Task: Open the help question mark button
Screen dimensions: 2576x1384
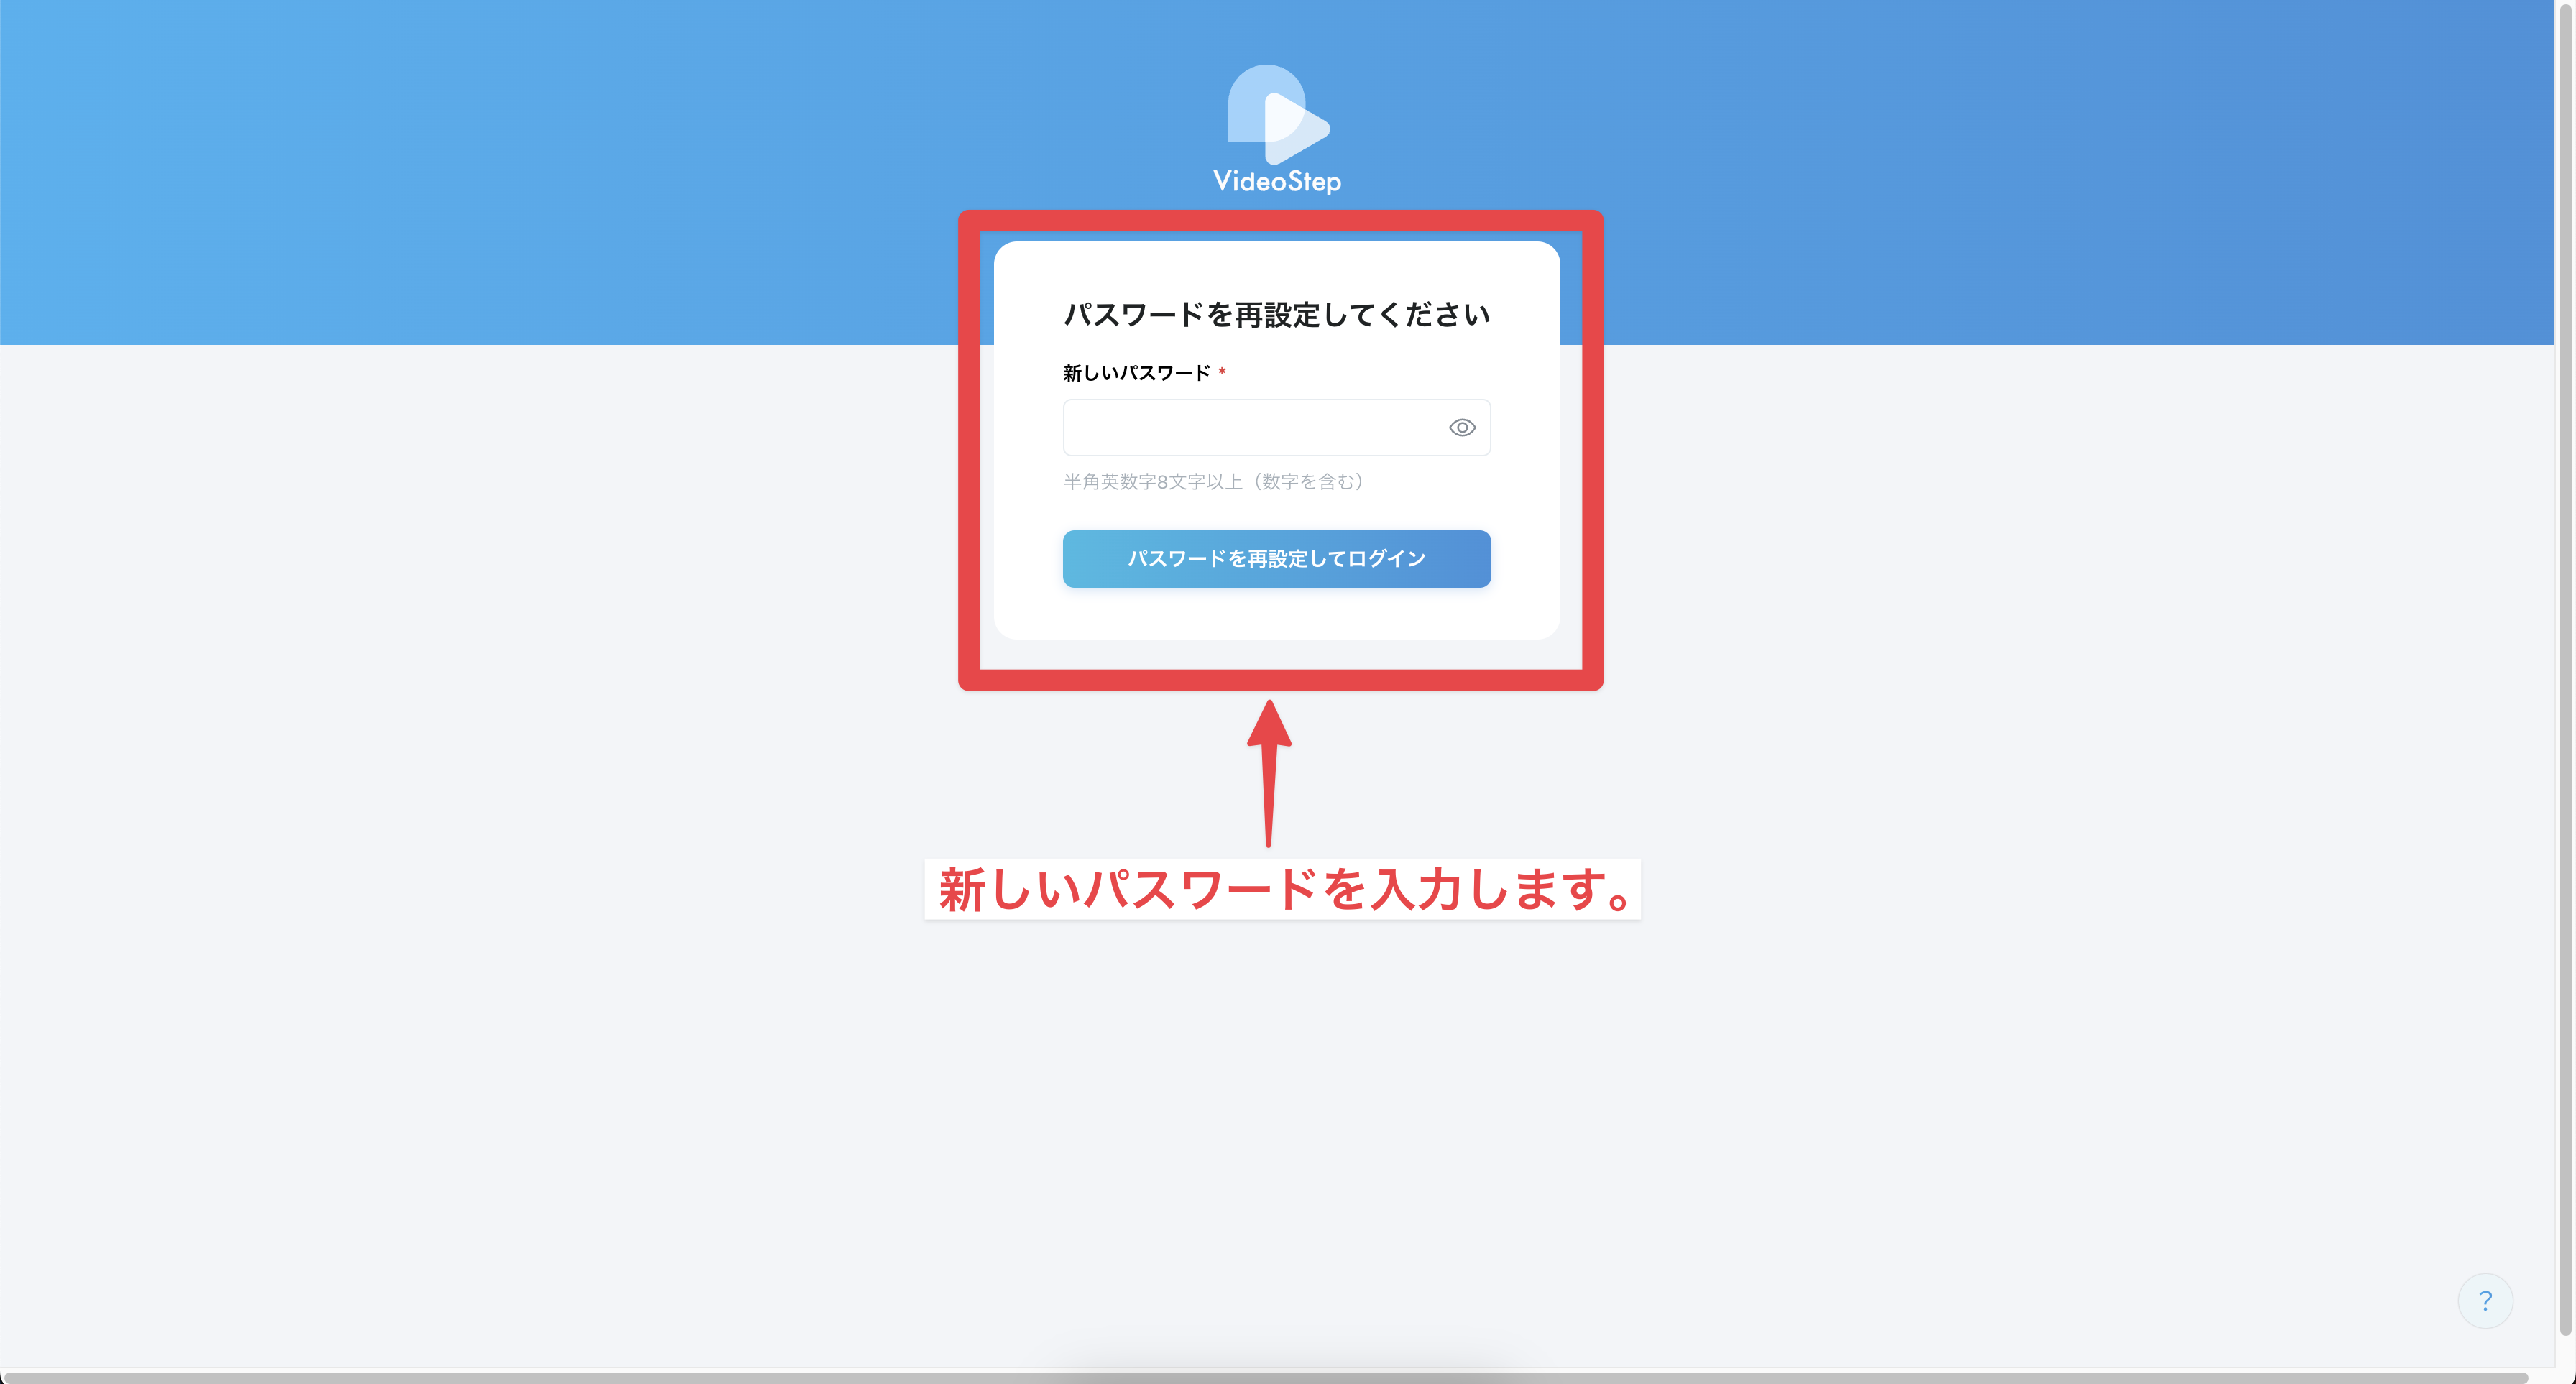Action: pos(2485,1301)
